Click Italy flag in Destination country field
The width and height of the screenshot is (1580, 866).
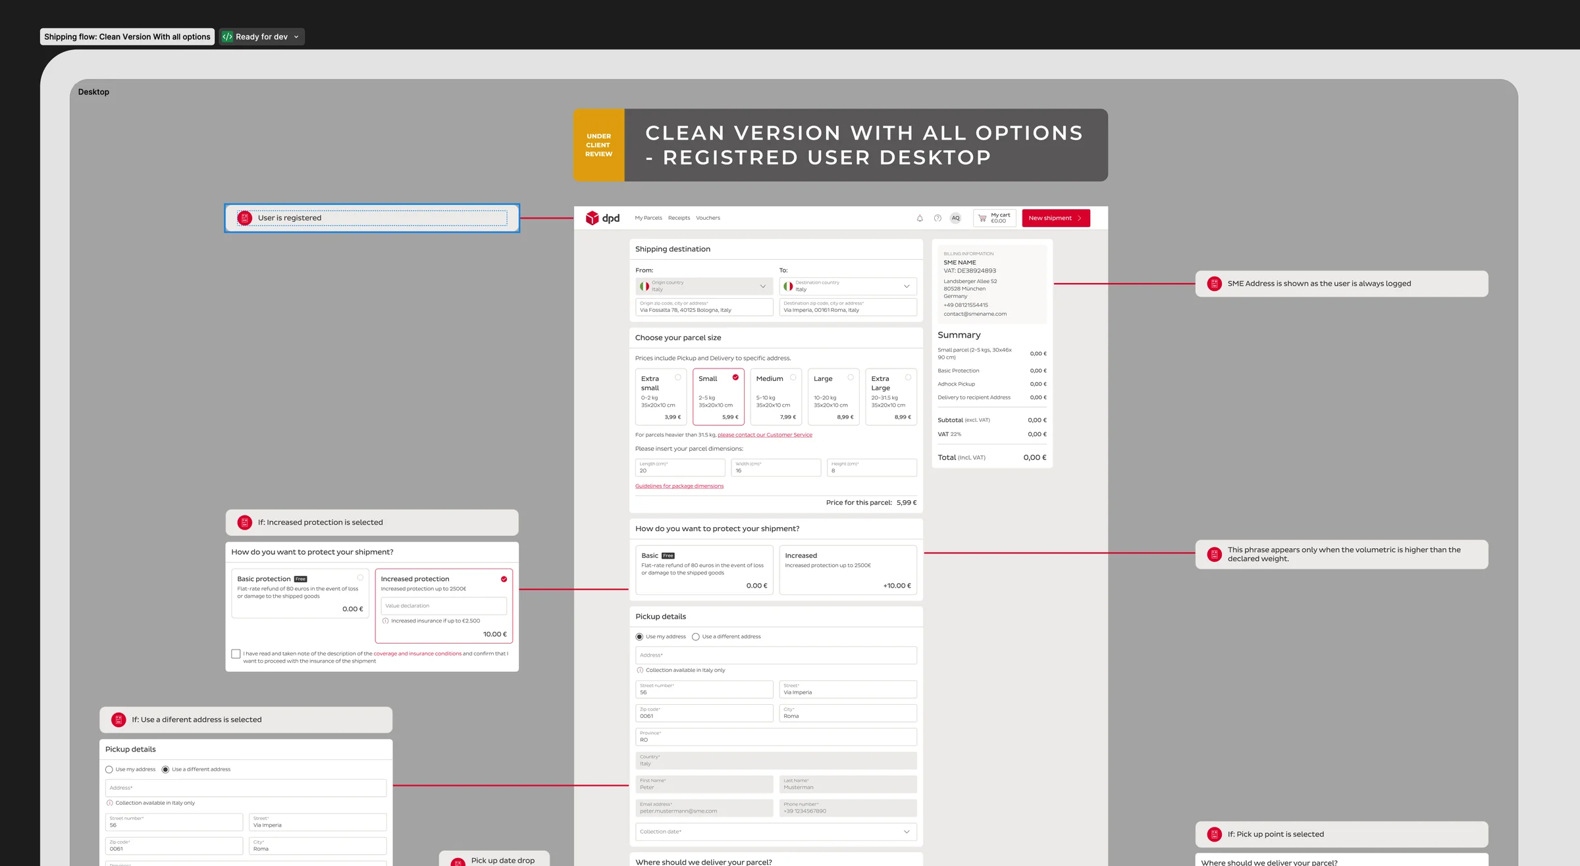(x=788, y=286)
